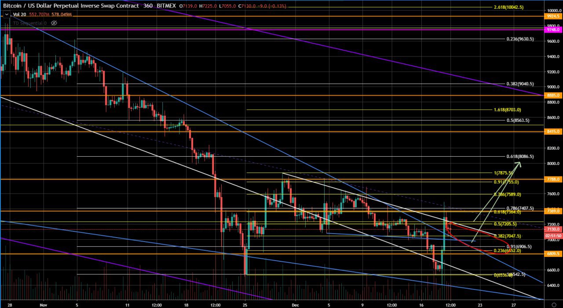
Task: Click the 7130.0 current price label
Action: pos(553,229)
